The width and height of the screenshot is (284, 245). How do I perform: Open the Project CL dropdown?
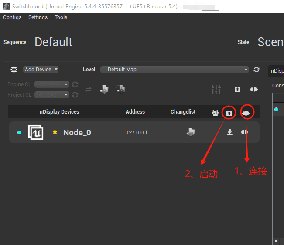tap(52, 95)
